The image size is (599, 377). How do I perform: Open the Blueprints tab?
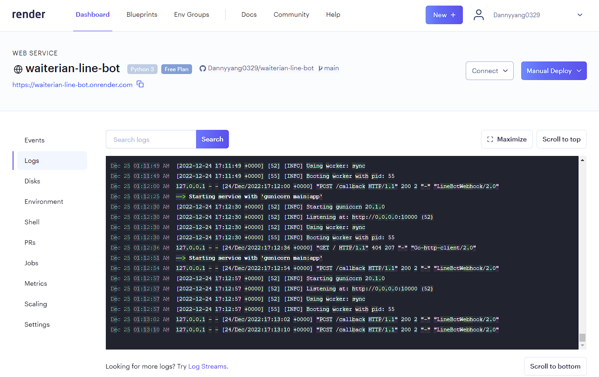tap(142, 14)
